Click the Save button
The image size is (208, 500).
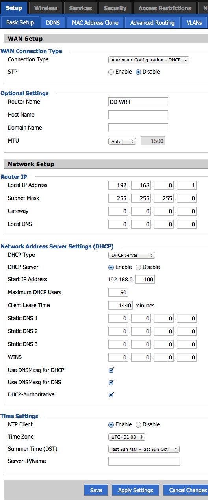pyautogui.click(x=96, y=490)
